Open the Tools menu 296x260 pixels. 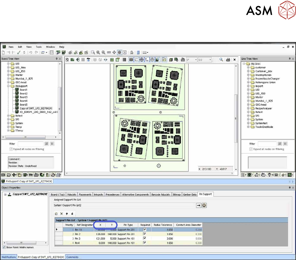click(x=39, y=47)
